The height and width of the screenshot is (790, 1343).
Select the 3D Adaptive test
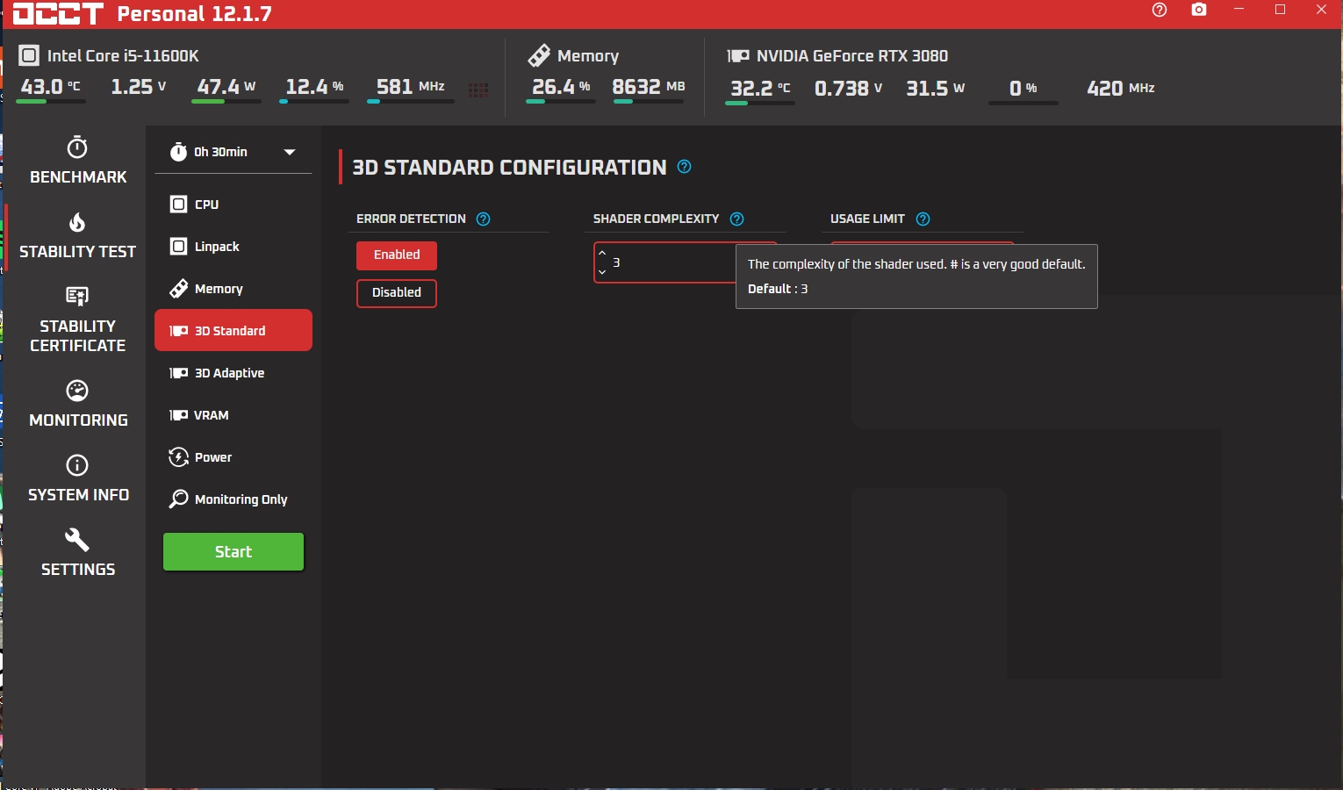tap(229, 373)
